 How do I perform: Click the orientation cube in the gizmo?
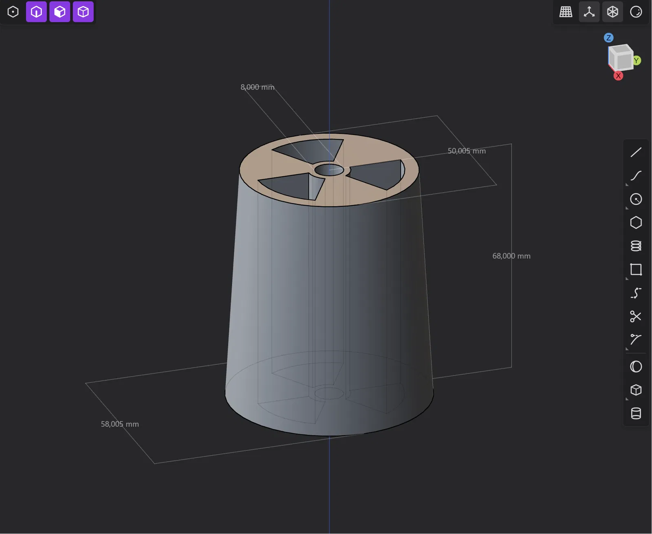[620, 58]
